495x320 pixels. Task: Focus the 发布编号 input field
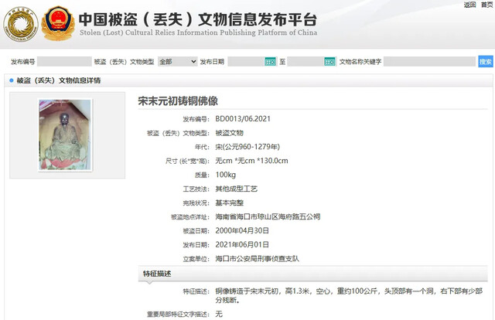pos(64,62)
